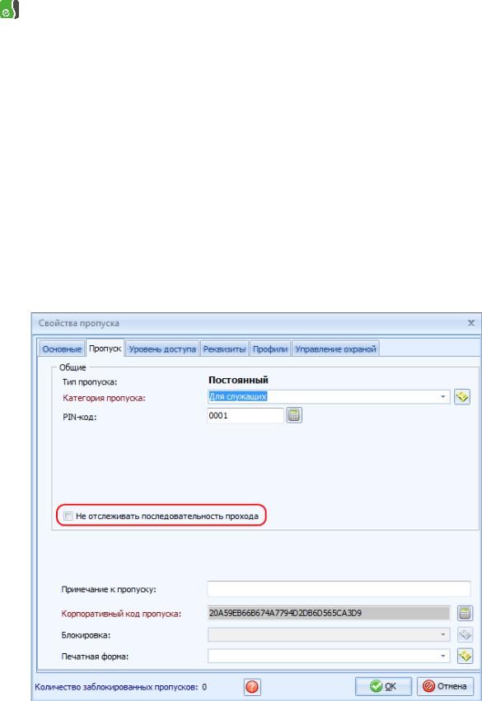Confirm with the OK button
This screenshot has height=701, width=482.
383,686
